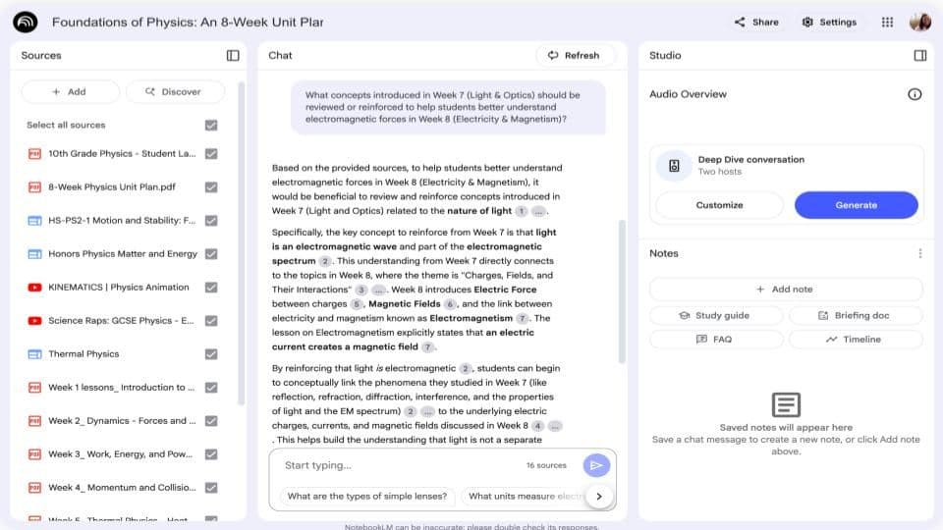
Task: Toggle the Select all sources checkbox
Action: pos(211,126)
